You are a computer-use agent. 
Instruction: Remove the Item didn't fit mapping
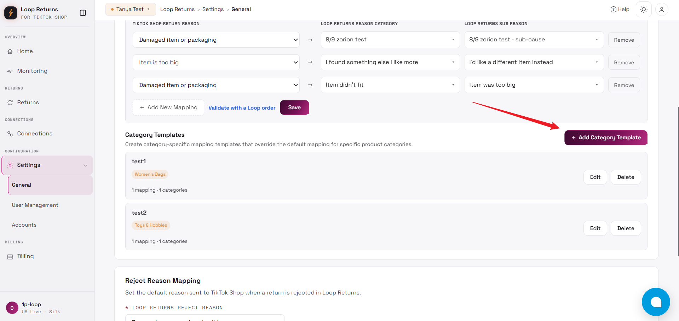point(624,85)
